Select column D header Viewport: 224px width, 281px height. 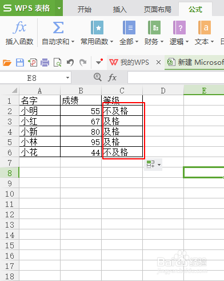pos(163,90)
